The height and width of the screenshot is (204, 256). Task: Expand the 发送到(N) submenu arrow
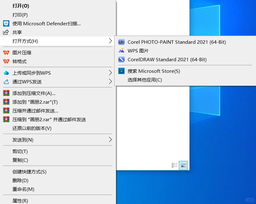pos(111,139)
